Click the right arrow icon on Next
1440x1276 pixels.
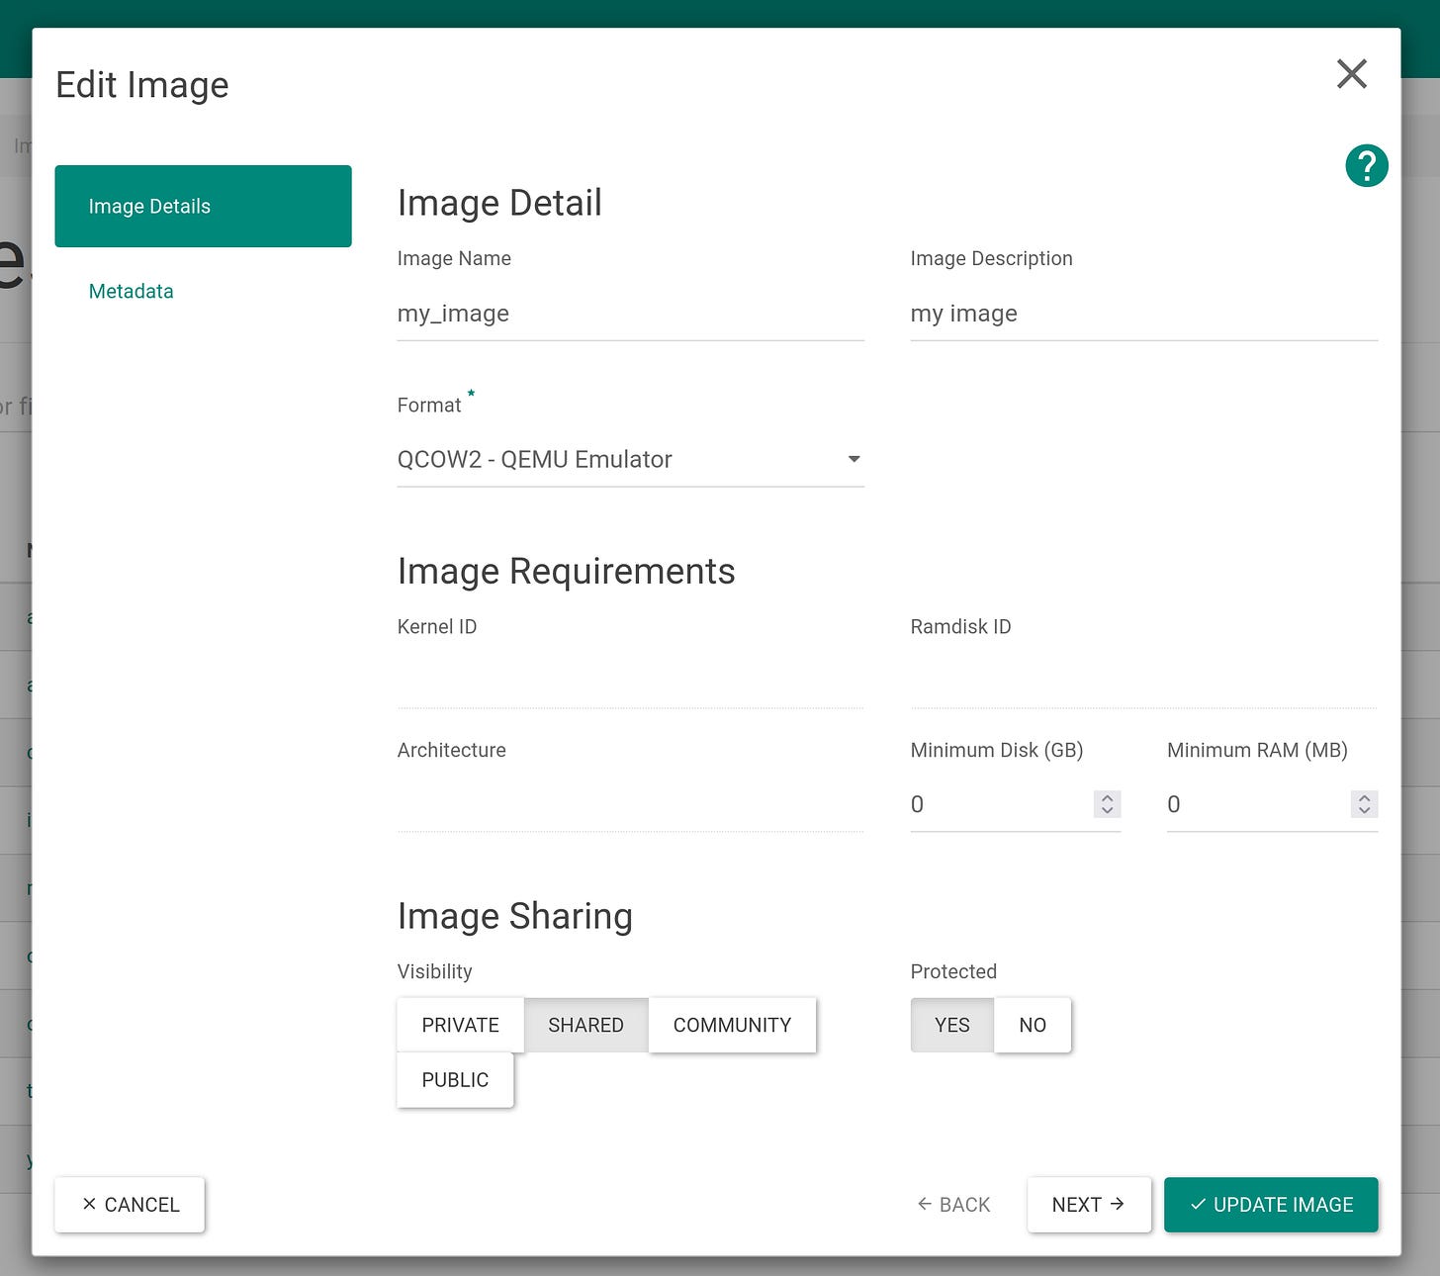click(x=1117, y=1205)
